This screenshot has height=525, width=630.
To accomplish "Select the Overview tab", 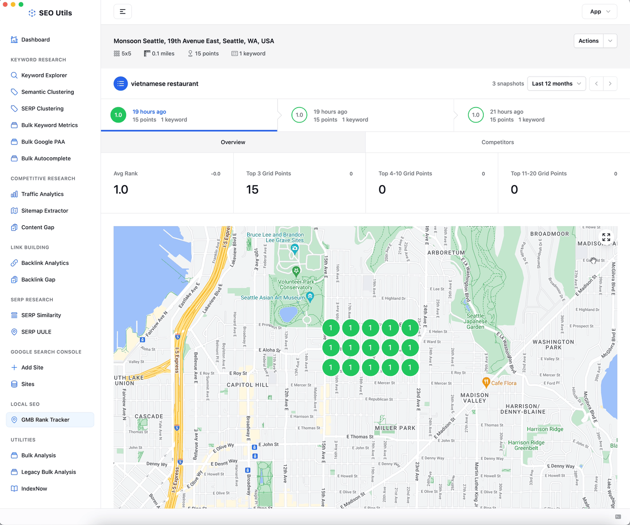I will (233, 142).
